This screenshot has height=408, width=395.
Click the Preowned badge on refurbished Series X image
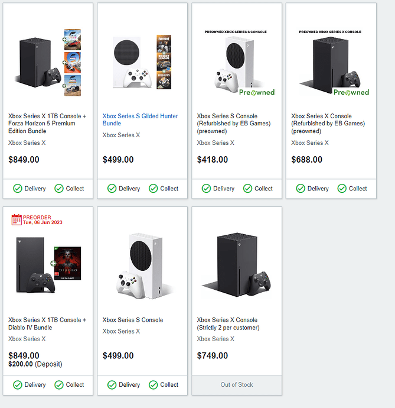point(351,92)
